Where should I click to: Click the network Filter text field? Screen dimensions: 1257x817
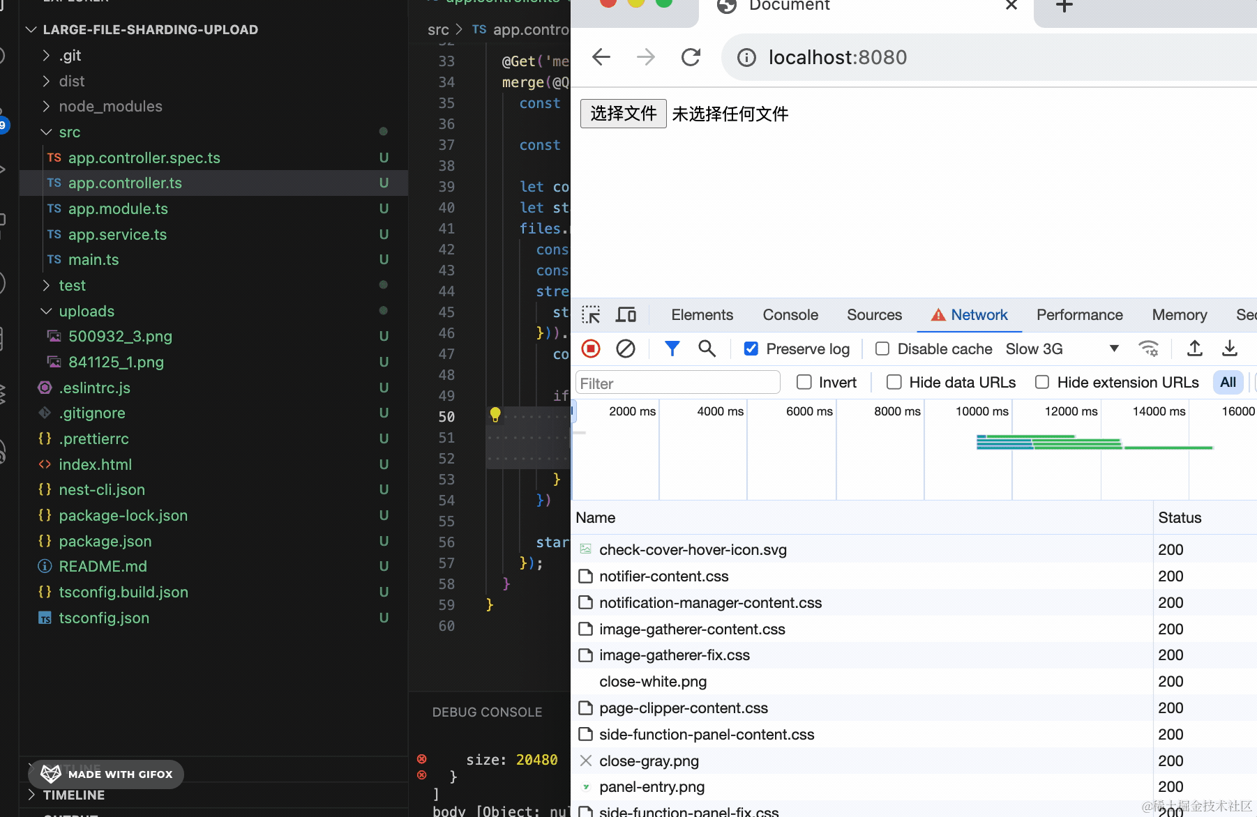[x=677, y=383]
